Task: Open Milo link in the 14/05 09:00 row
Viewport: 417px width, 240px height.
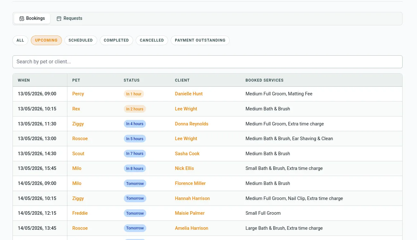Action: (x=77, y=183)
